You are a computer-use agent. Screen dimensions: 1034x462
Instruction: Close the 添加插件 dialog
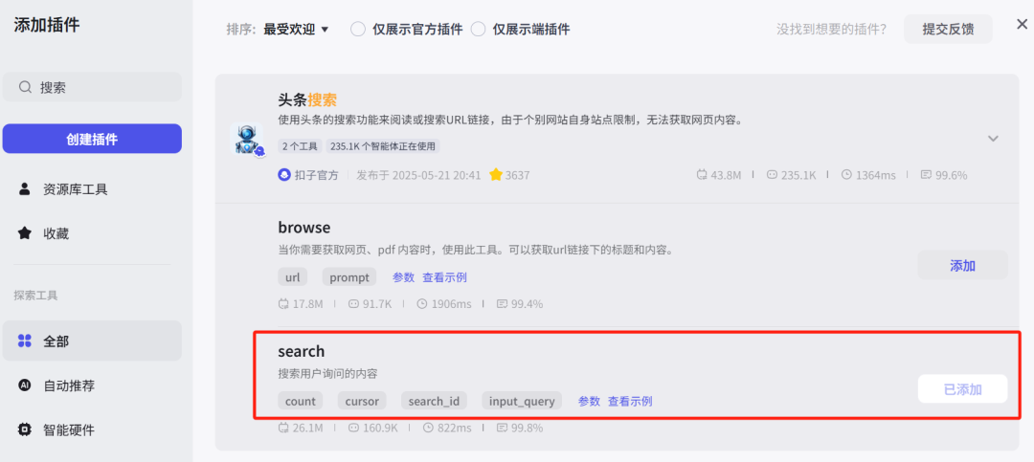tap(1022, 24)
